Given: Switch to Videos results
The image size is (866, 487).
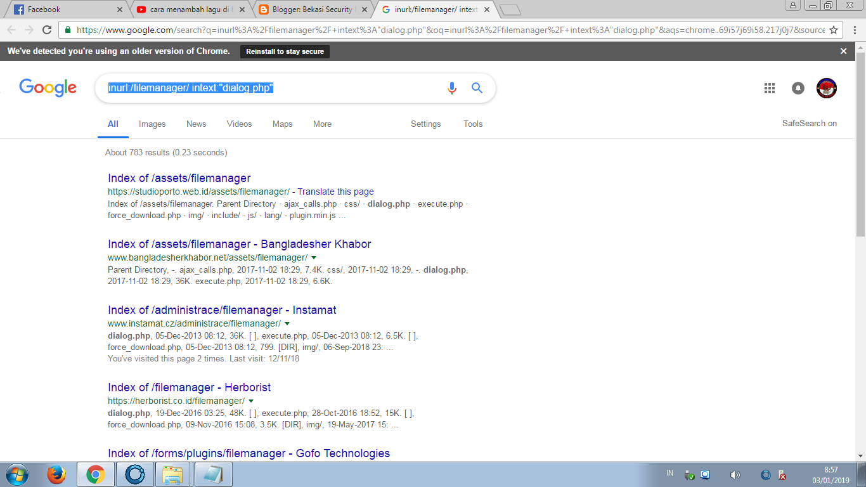Looking at the screenshot, I should [240, 124].
